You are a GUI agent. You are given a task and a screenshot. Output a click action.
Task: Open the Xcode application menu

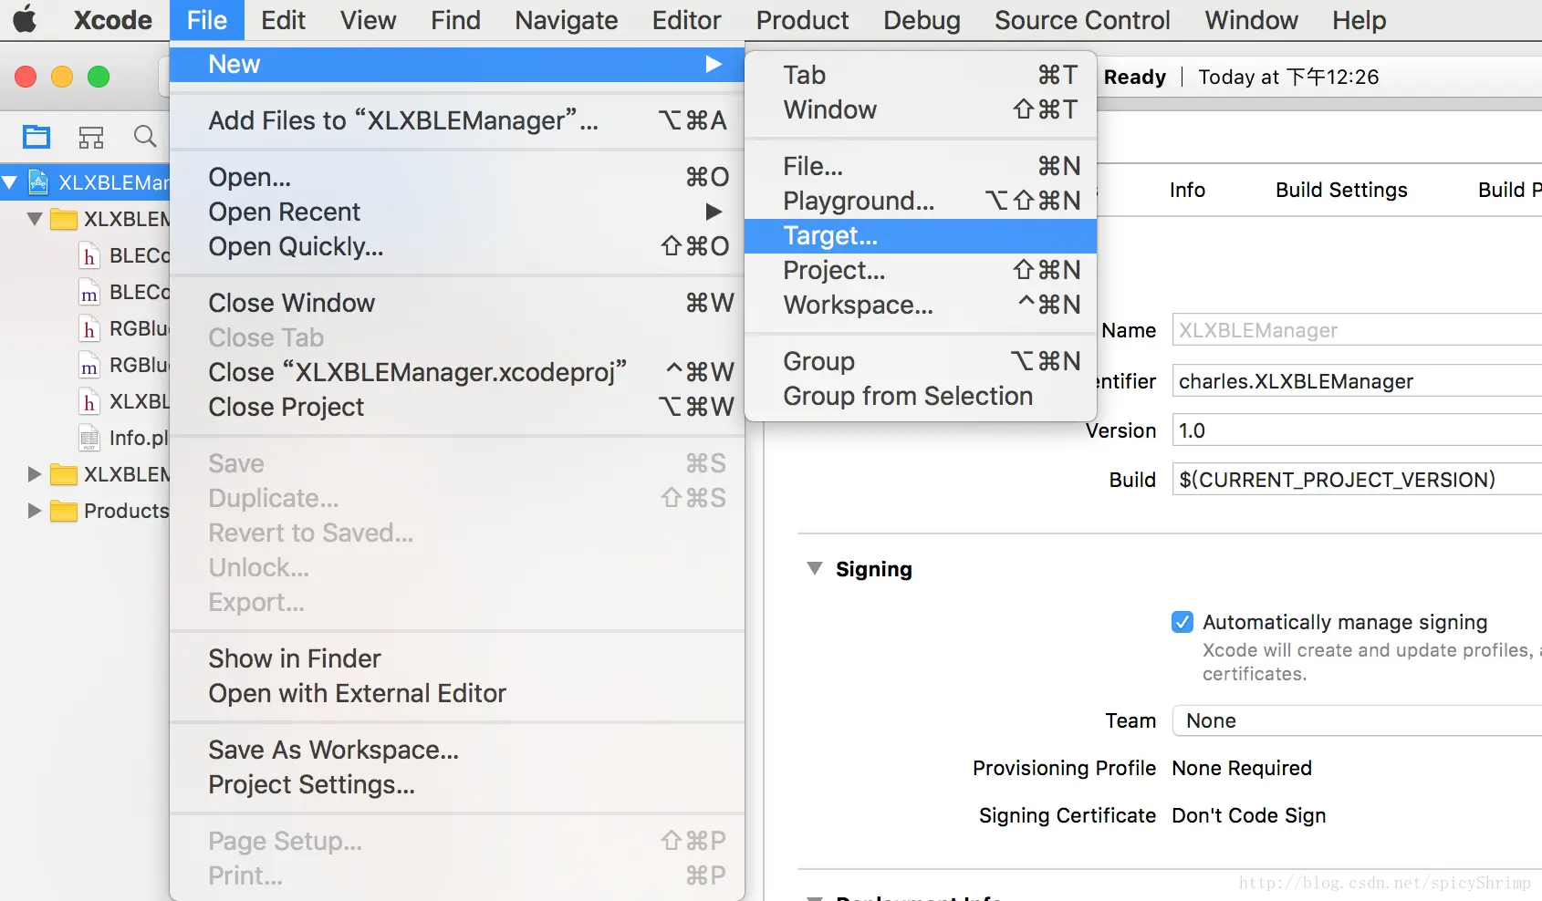pos(113,20)
